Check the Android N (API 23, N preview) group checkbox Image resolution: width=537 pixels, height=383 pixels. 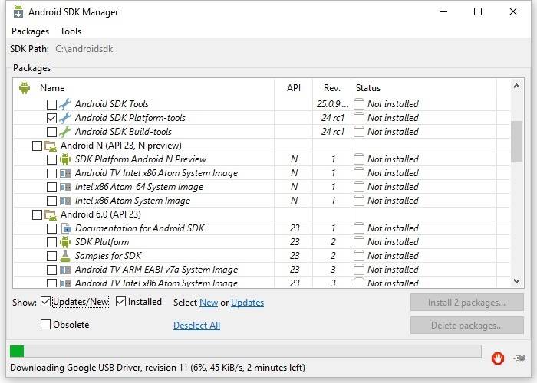37,146
